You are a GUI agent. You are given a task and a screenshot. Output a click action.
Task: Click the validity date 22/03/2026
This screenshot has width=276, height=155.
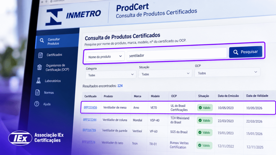[x=254, y=121]
